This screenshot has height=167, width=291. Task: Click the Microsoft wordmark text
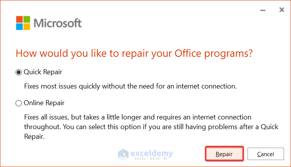click(x=58, y=23)
